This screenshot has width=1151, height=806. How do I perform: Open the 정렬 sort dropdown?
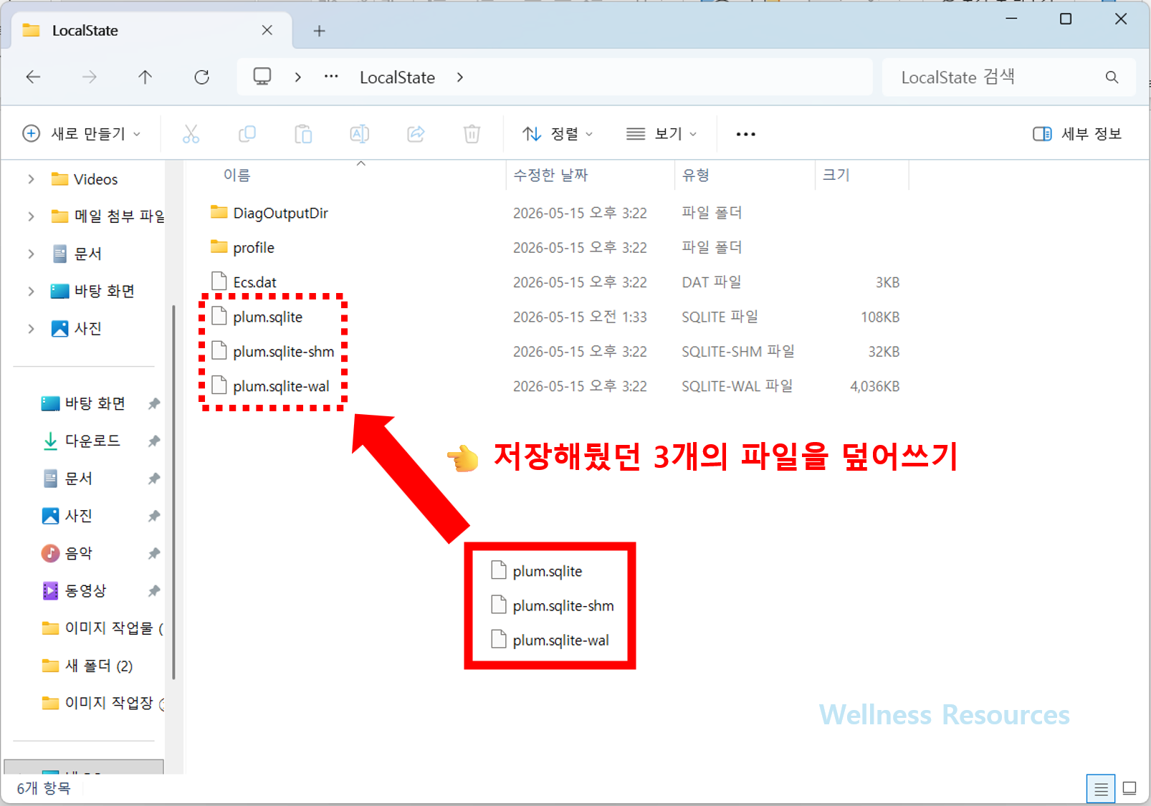pos(558,134)
